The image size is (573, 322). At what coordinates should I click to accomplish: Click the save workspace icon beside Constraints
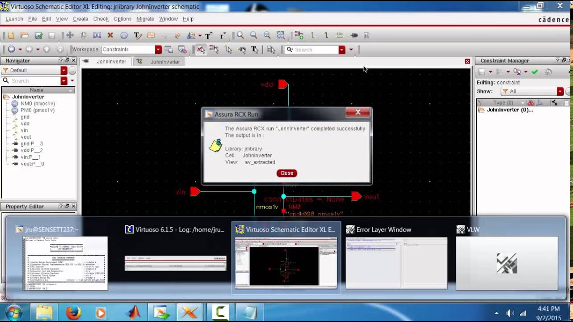coord(168,50)
